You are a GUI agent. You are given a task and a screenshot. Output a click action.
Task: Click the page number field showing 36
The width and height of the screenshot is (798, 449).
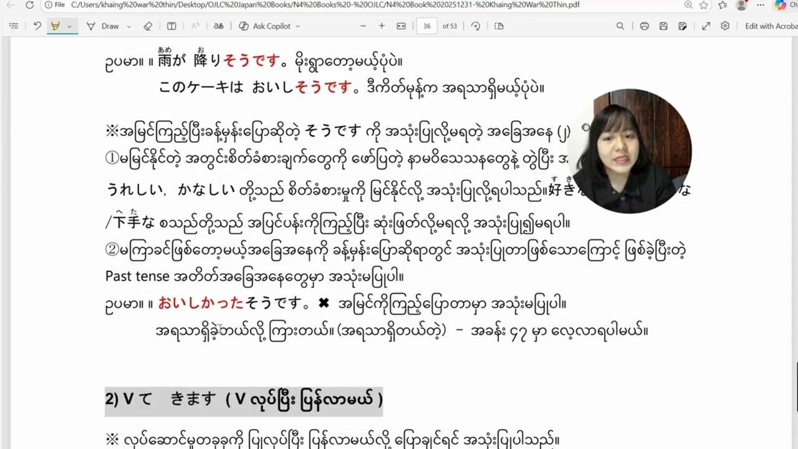(427, 26)
